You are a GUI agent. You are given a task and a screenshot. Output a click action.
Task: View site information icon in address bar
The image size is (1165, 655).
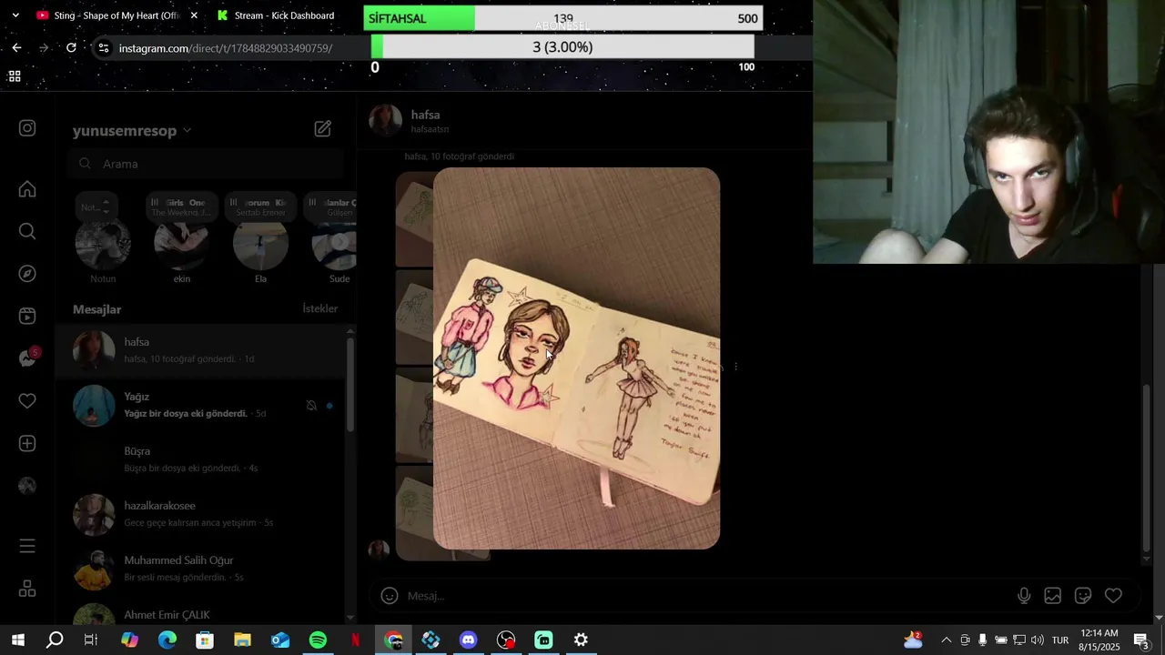tap(104, 48)
